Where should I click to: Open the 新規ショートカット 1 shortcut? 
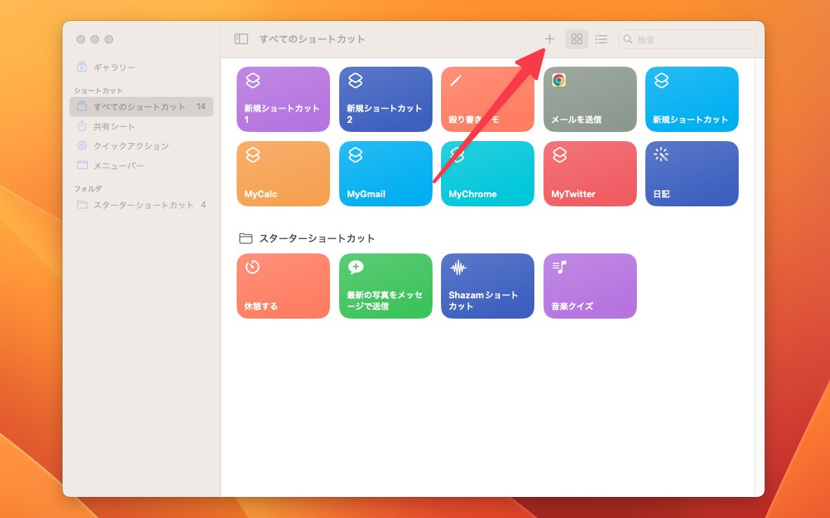click(283, 99)
